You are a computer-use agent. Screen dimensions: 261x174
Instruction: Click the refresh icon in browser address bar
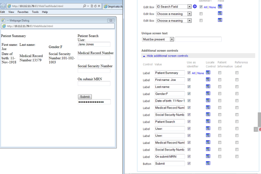[95, 6]
